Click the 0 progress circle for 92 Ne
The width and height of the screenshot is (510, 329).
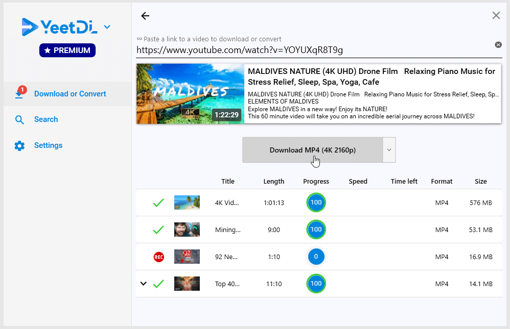316,256
